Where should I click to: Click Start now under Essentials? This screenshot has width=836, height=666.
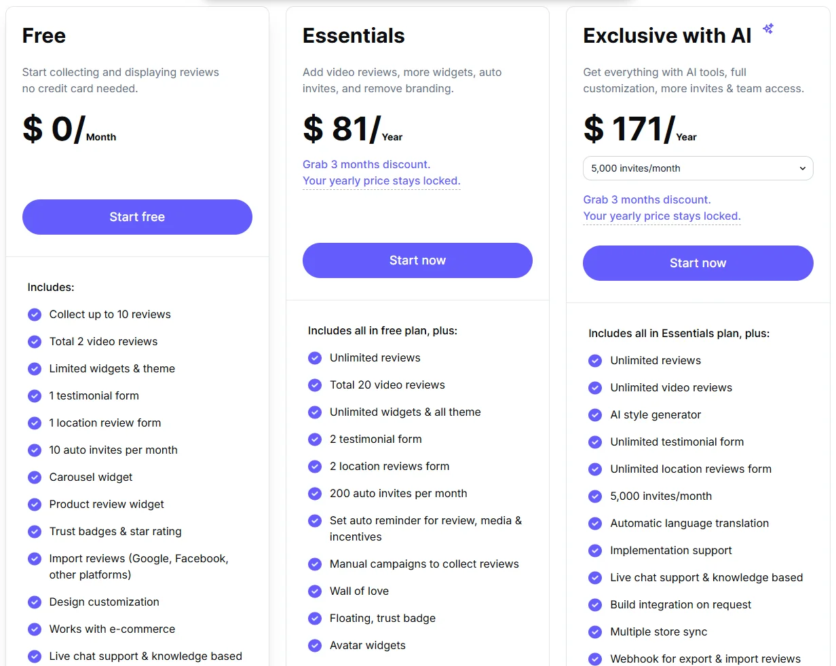[x=417, y=260]
